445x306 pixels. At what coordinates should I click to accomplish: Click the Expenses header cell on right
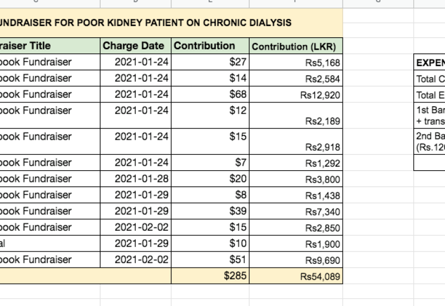pyautogui.click(x=429, y=62)
